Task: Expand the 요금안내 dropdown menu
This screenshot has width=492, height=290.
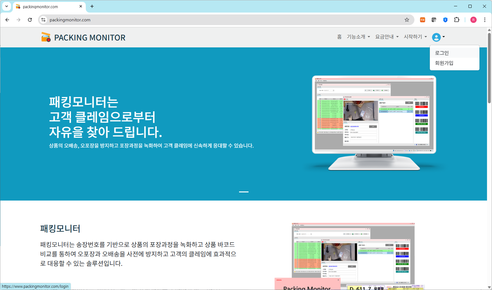Action: 387,37
